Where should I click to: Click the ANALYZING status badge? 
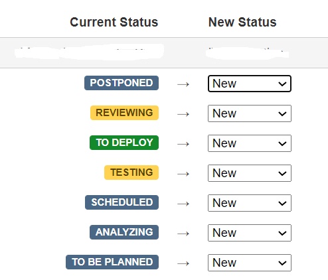point(124,232)
